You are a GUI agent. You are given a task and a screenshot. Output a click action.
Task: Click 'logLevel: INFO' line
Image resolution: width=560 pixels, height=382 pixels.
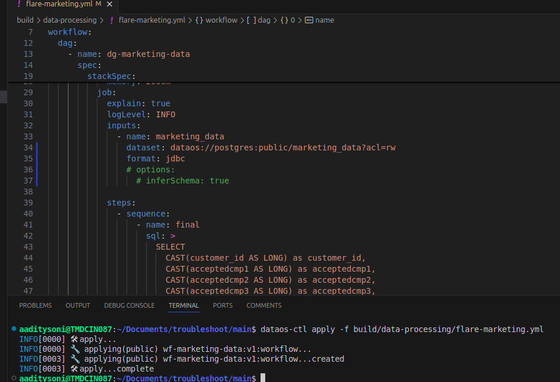click(141, 115)
